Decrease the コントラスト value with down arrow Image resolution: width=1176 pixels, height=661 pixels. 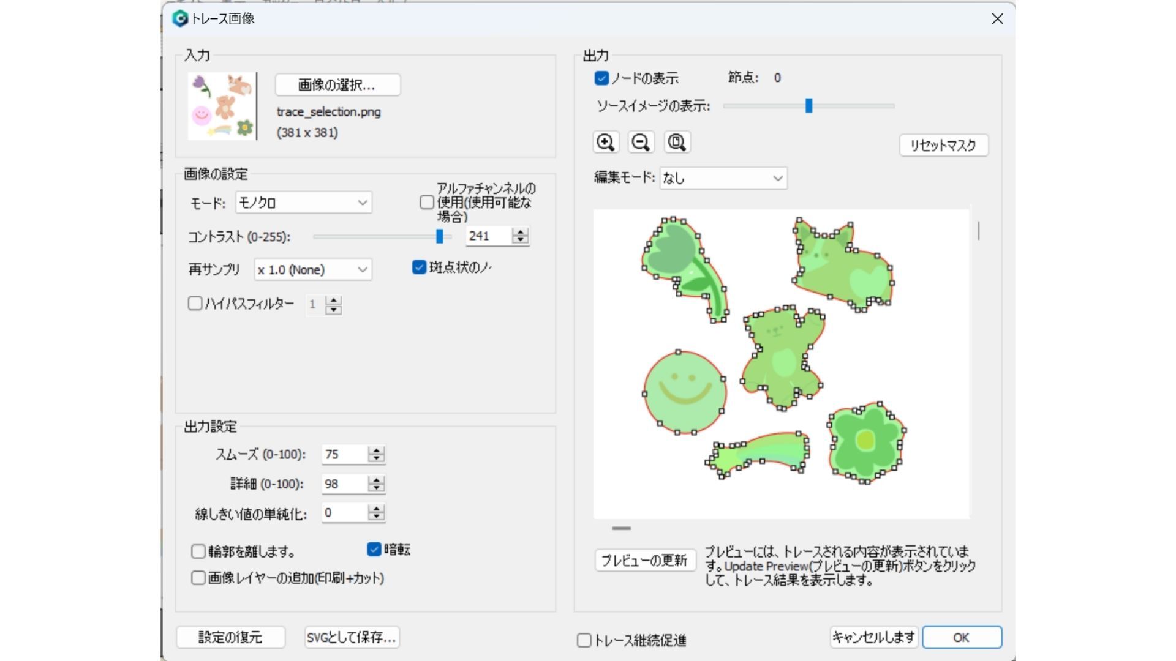[521, 240]
